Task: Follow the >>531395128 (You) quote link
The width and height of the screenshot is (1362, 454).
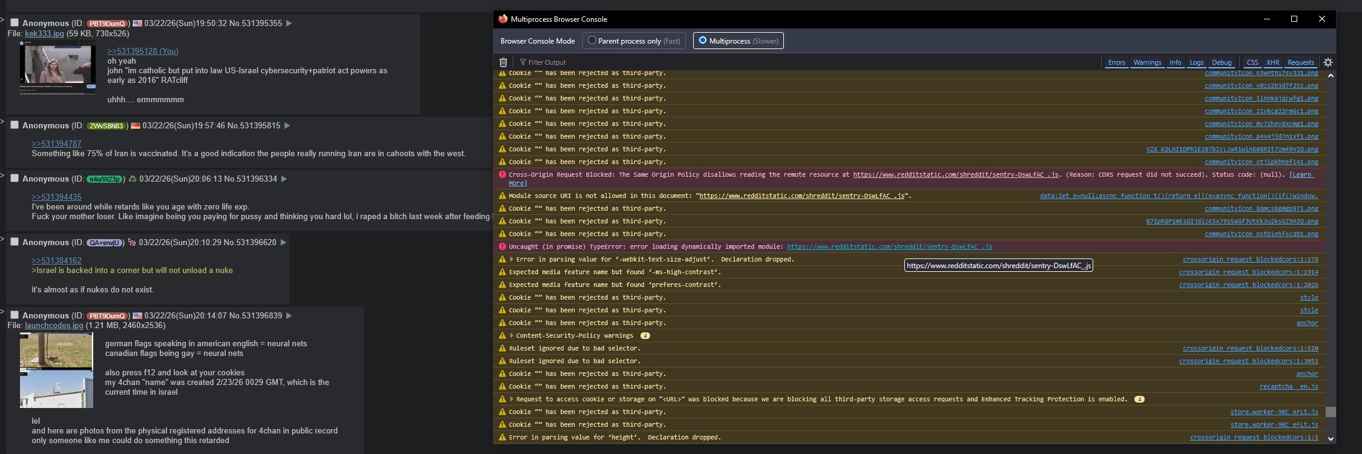Action: [143, 51]
